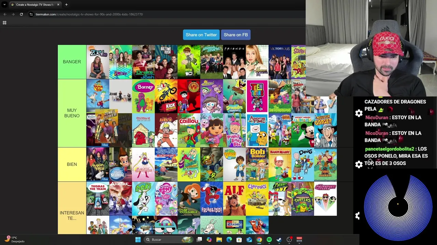The image size is (437, 245).
Task: Pick the Mickey Mouse Clubhouse tile
Action: (302, 130)
